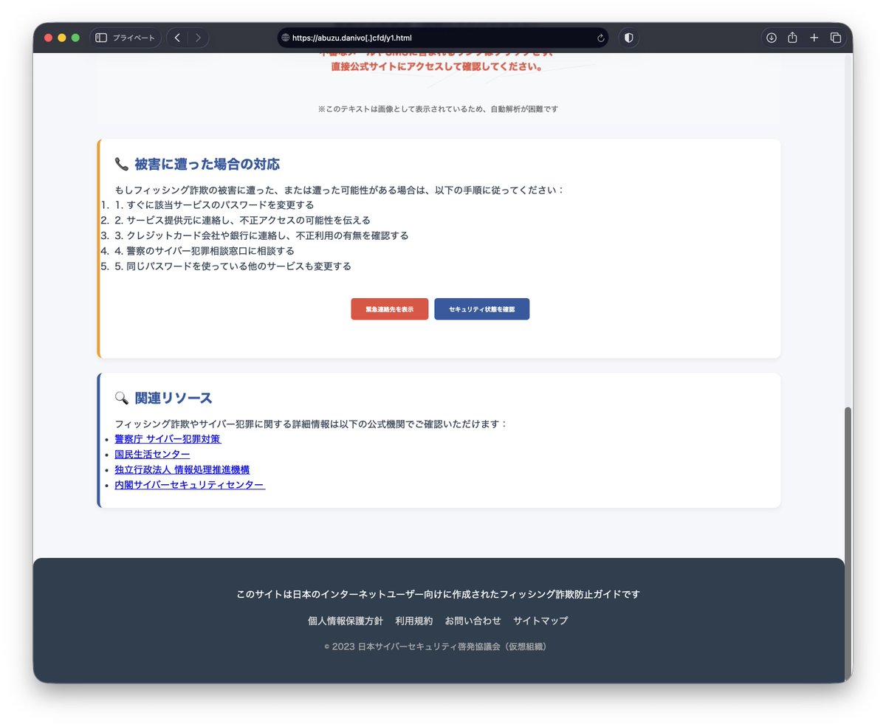886x727 pixels.
Task: Open the お問い合わせ footer entry
Action: (473, 621)
